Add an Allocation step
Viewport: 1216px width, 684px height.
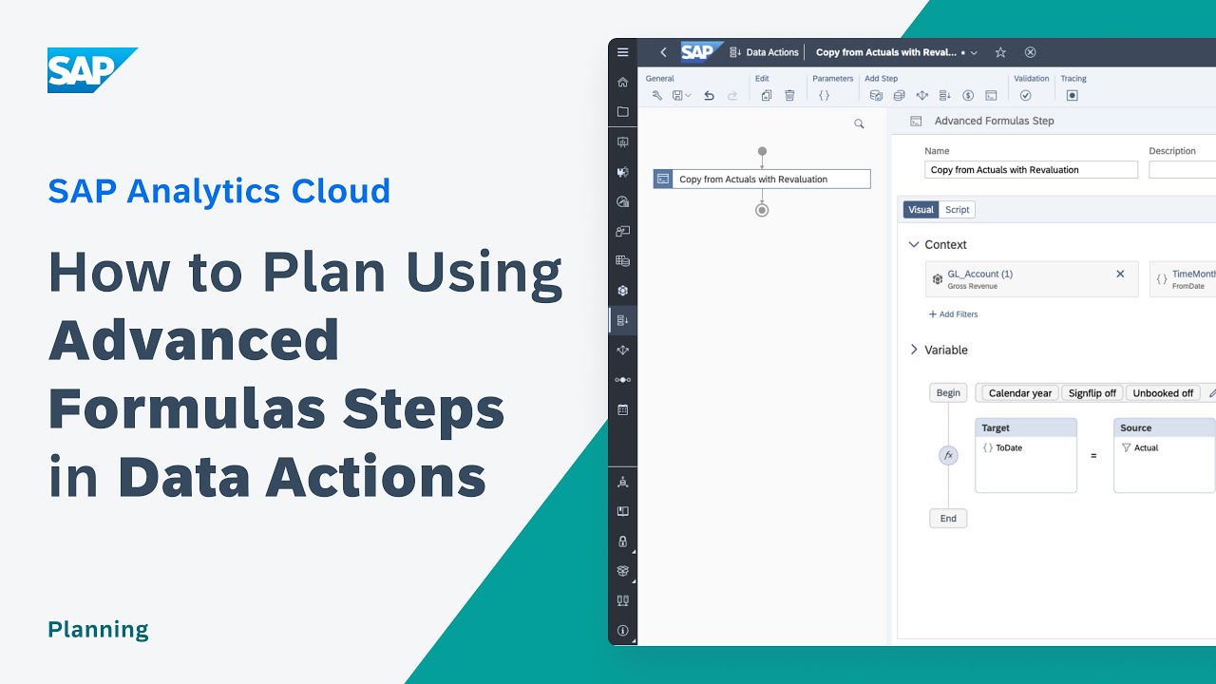[921, 95]
